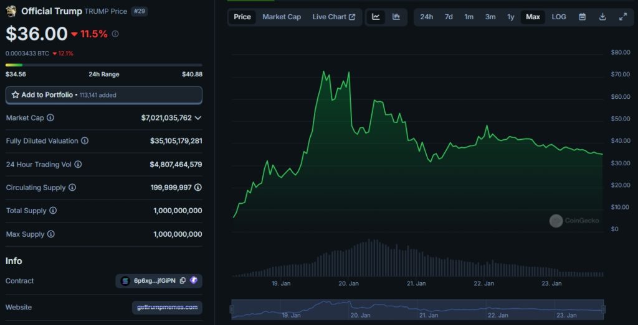Image resolution: width=638 pixels, height=325 pixels.
Task: Select 1m time range
Action: [x=469, y=17]
